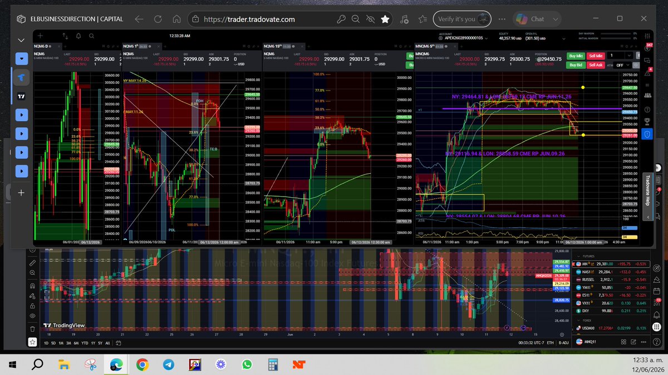This screenshot has width=668, height=375.
Task: Click Buy Bid in the MNQM6 panel
Action: (x=576, y=65)
